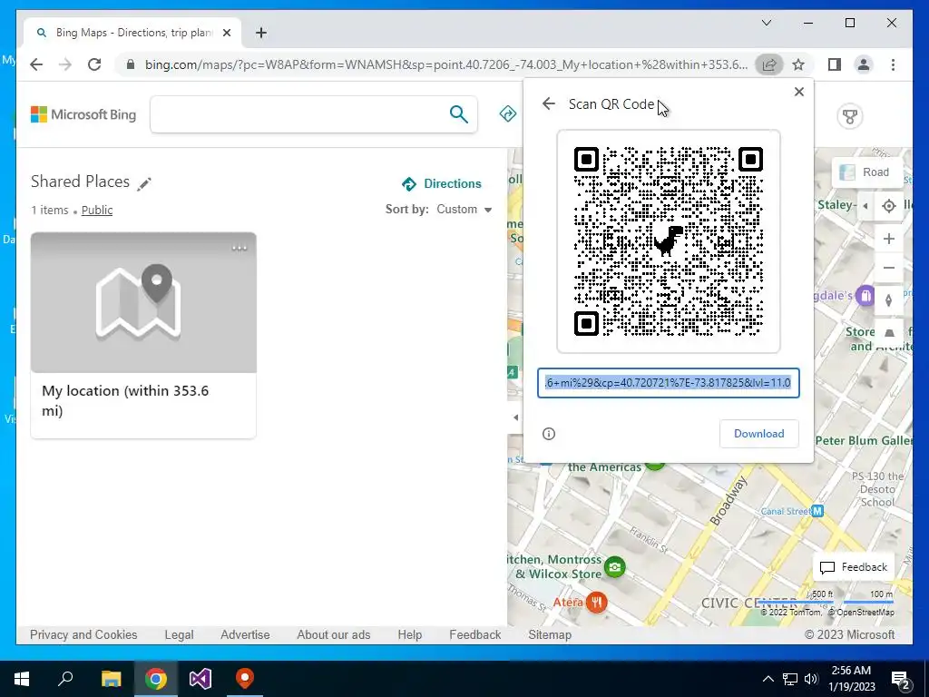Image resolution: width=929 pixels, height=697 pixels.
Task: Click Directions for shared places
Action: point(442,183)
